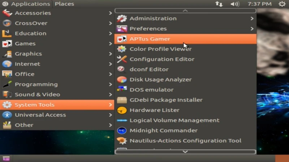Launch Disk Usage Analyzer

pos(185,80)
